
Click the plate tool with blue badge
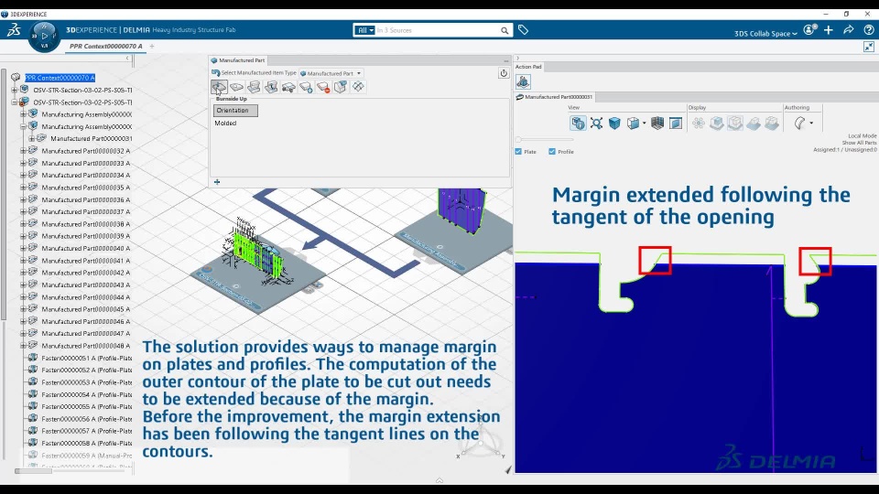click(x=306, y=87)
